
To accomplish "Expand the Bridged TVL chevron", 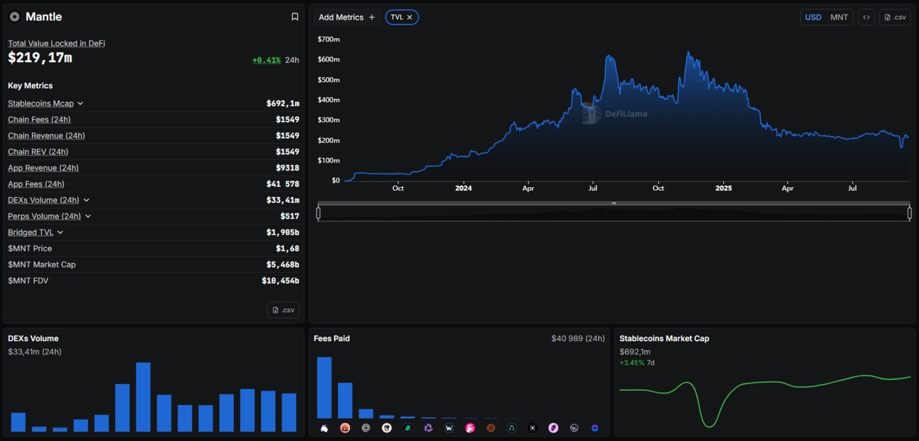I will coord(60,233).
